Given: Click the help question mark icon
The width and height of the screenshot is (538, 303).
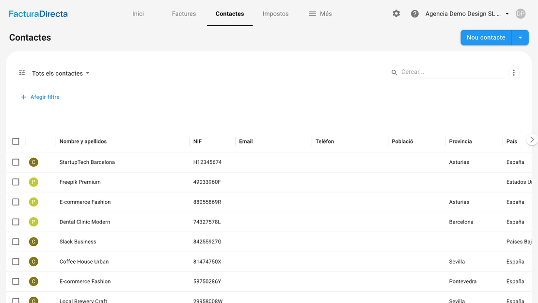Looking at the screenshot, I should click(415, 14).
